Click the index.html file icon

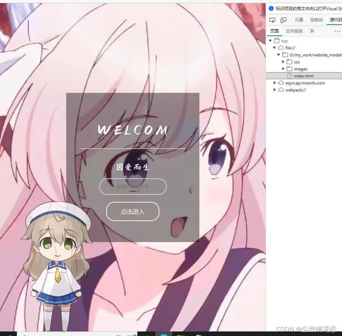[x=289, y=76]
